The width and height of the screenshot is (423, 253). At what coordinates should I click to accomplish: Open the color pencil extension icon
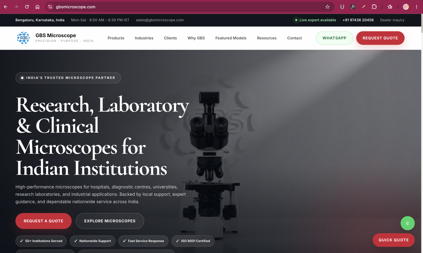click(364, 7)
